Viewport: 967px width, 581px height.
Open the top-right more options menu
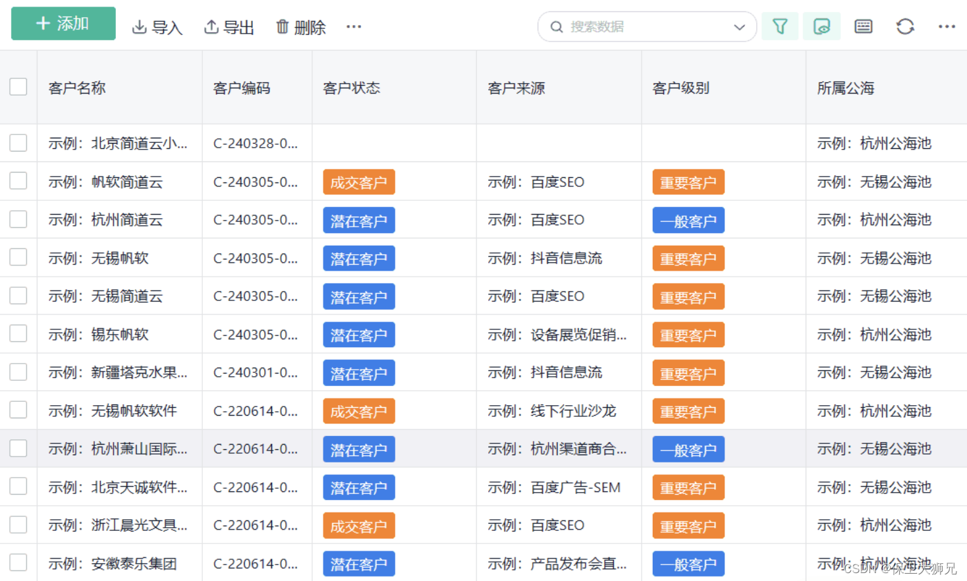tap(947, 26)
